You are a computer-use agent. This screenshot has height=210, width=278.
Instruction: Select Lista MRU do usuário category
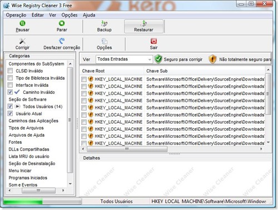tap(29, 156)
